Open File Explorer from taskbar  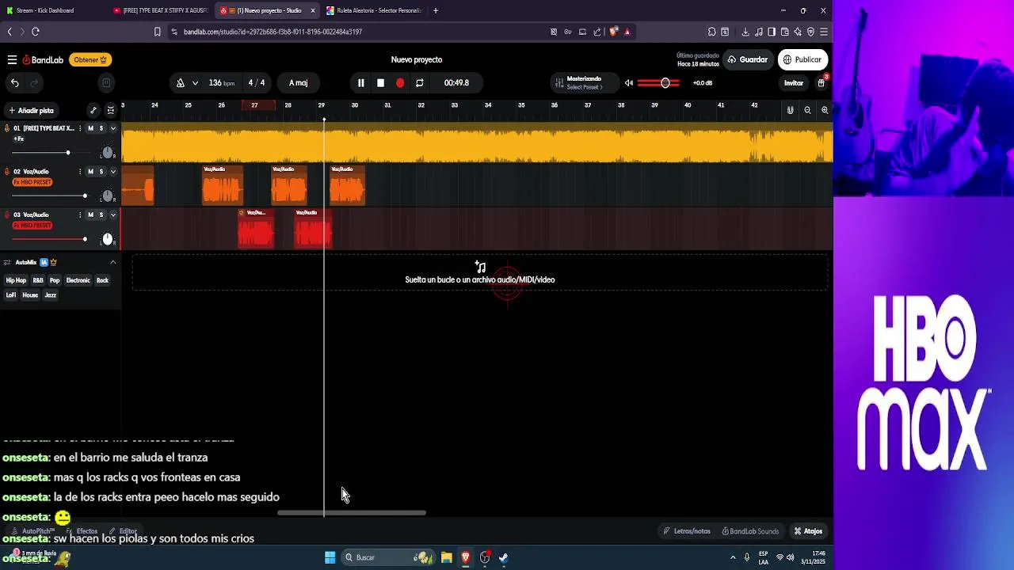pos(446,557)
